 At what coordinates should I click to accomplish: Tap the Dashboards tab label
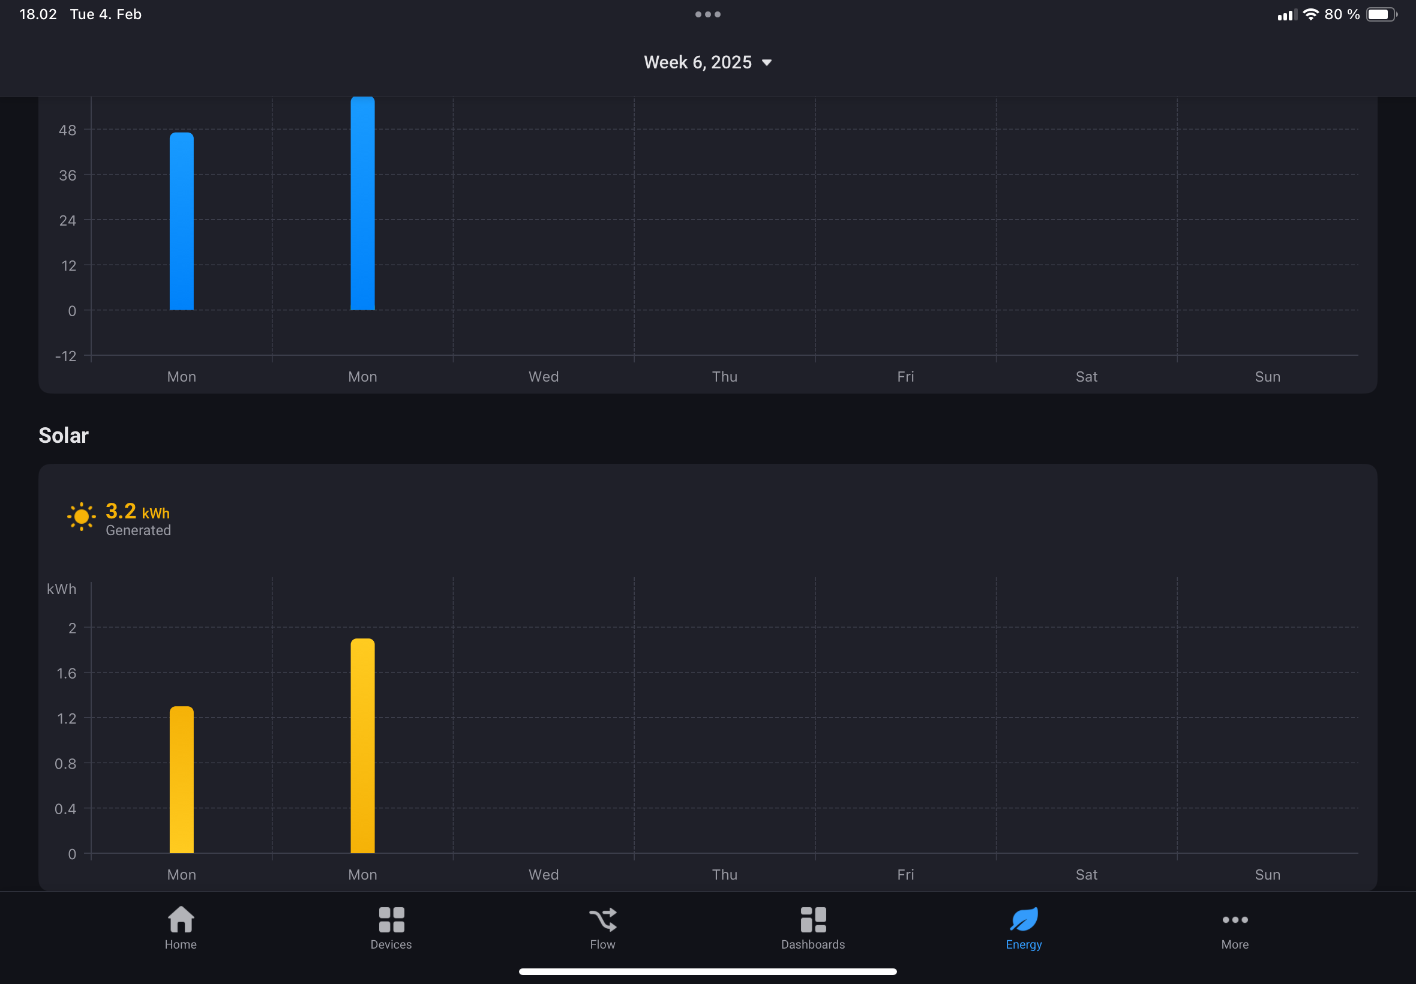point(812,944)
